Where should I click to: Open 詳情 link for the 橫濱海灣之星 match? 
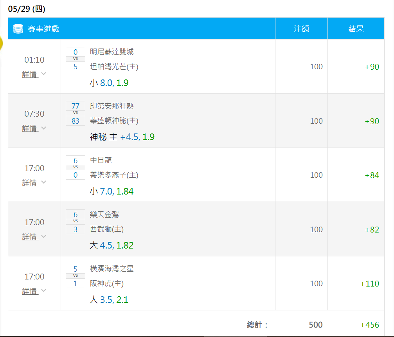point(30,291)
